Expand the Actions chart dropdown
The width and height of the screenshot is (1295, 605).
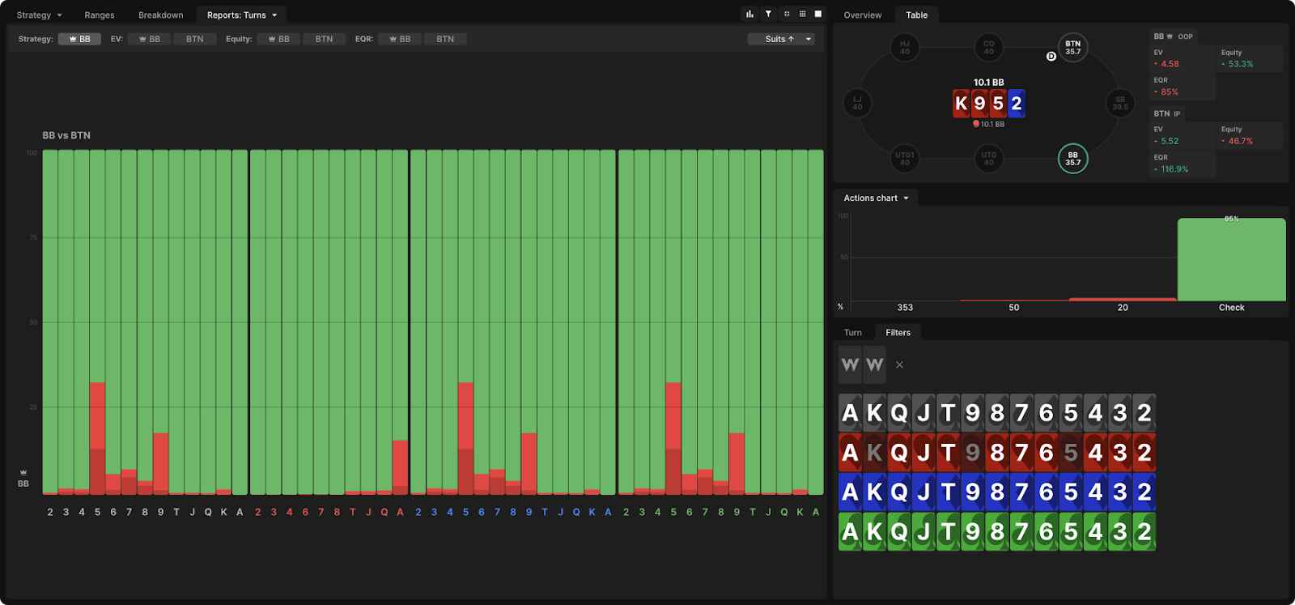coord(876,198)
